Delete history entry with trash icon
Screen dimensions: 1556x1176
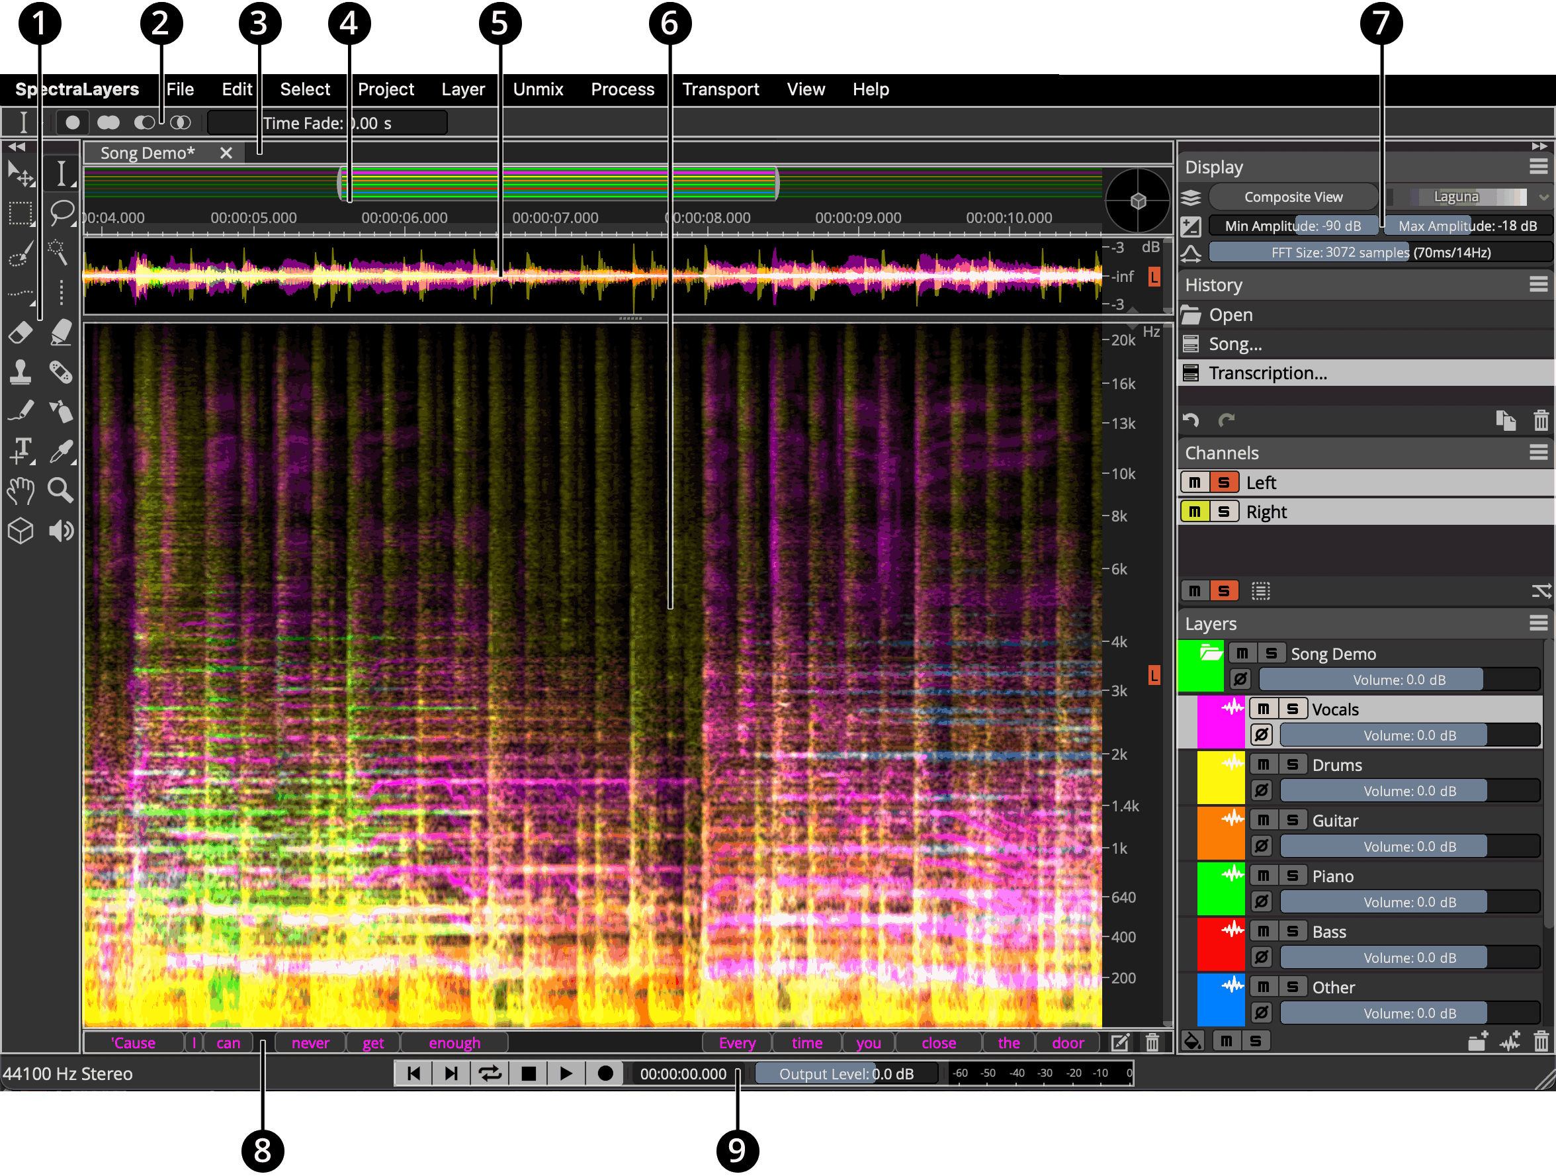pos(1541,421)
